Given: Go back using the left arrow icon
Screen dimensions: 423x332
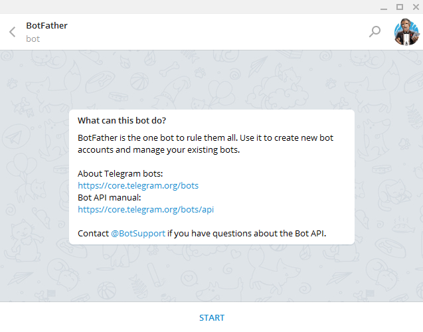Looking at the screenshot, I should pyautogui.click(x=13, y=32).
